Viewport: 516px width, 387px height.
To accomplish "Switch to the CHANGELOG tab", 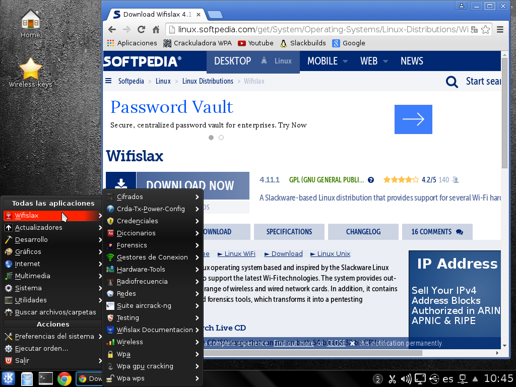I will pos(363,232).
